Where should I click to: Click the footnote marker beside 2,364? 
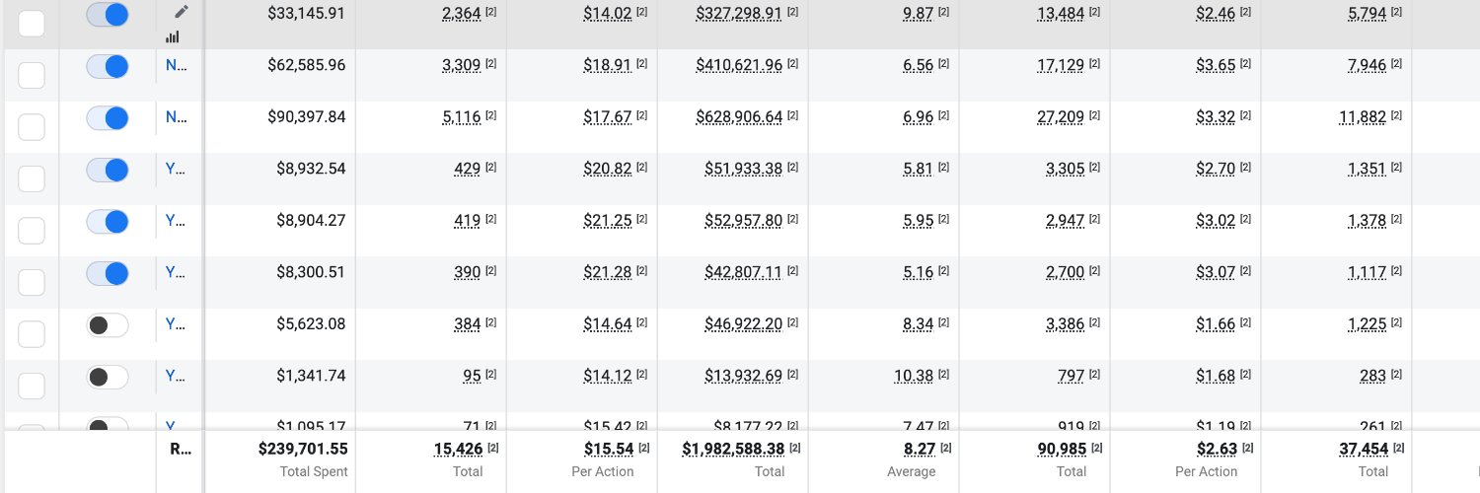tap(490, 12)
